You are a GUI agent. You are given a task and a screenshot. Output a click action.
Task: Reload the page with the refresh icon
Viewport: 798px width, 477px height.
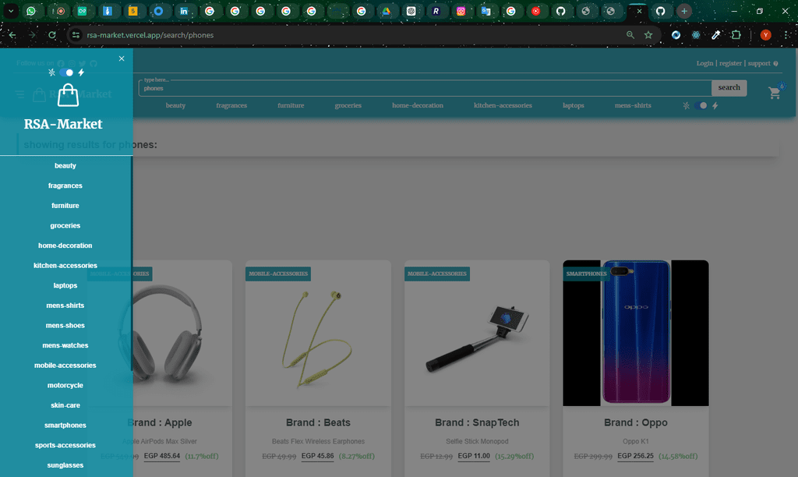click(52, 35)
